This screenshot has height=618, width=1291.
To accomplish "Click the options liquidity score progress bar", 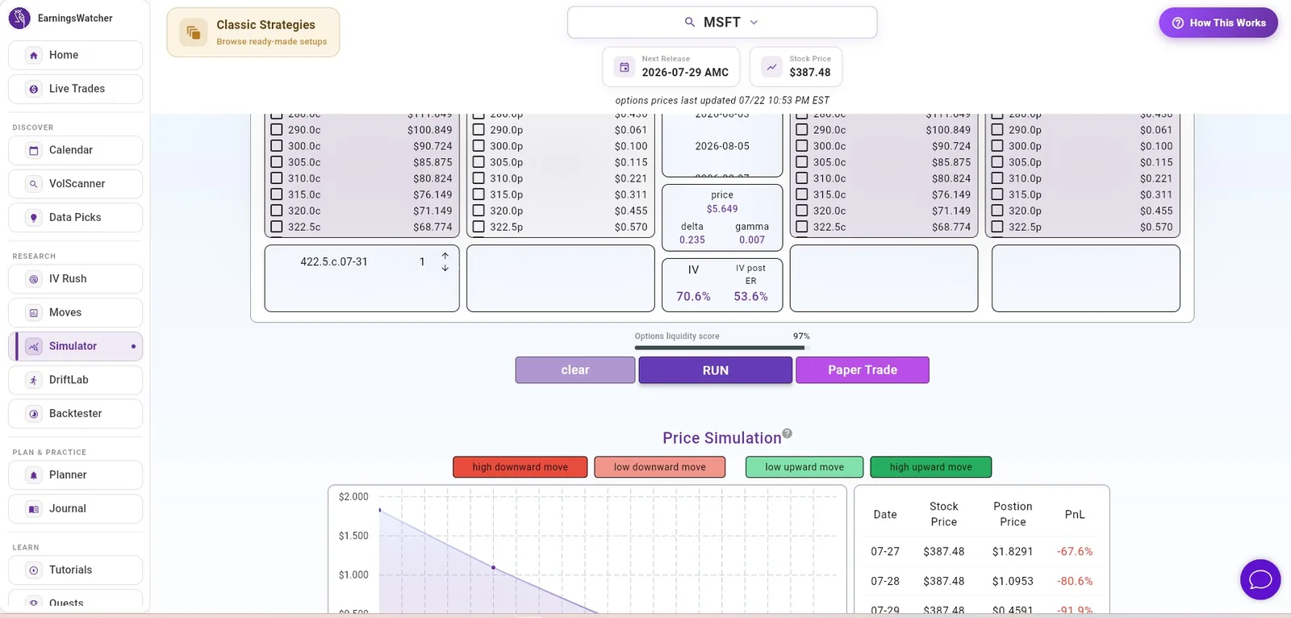I will tap(720, 348).
